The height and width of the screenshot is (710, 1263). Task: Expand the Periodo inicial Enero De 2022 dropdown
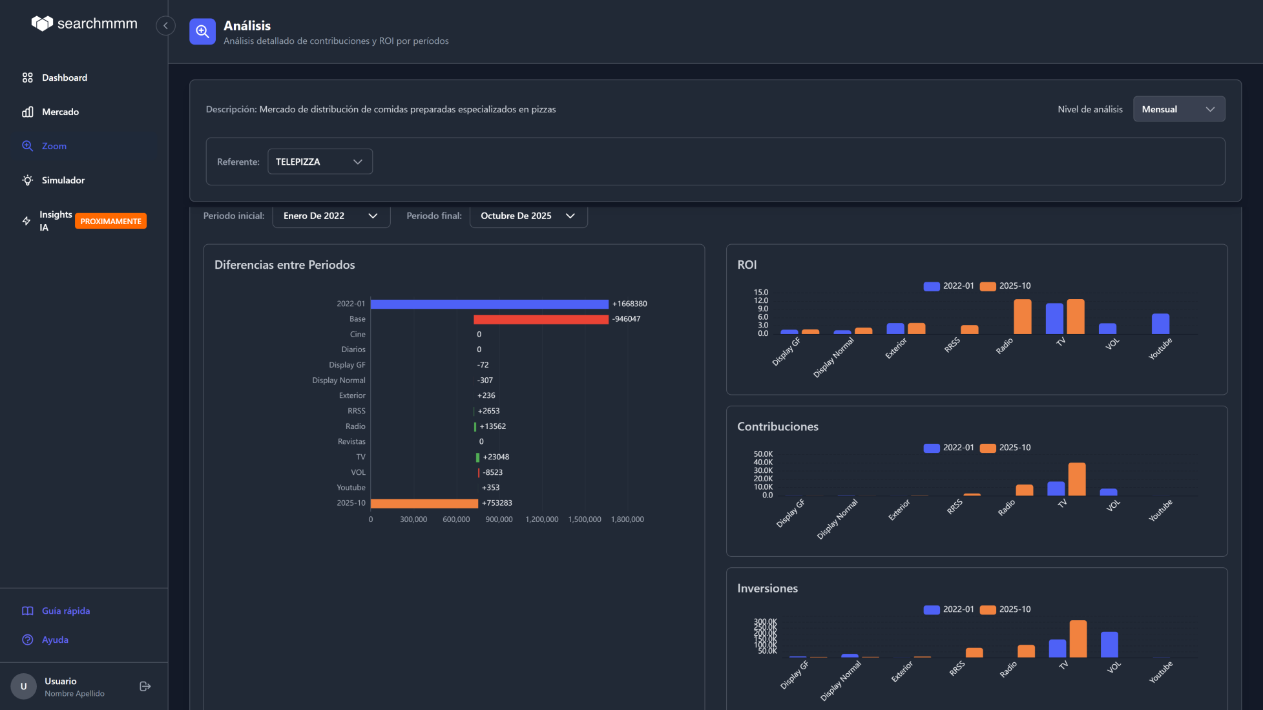pyautogui.click(x=331, y=216)
